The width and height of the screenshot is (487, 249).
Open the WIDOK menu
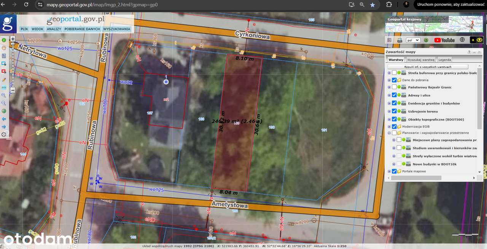click(x=37, y=29)
